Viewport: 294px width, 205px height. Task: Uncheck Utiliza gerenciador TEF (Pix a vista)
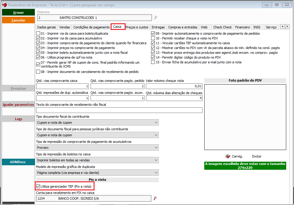point(38,186)
